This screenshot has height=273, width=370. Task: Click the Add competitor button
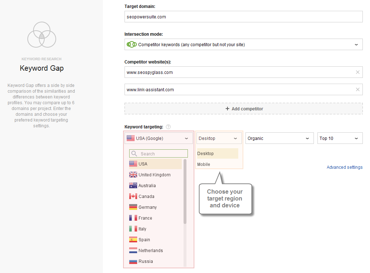click(244, 109)
